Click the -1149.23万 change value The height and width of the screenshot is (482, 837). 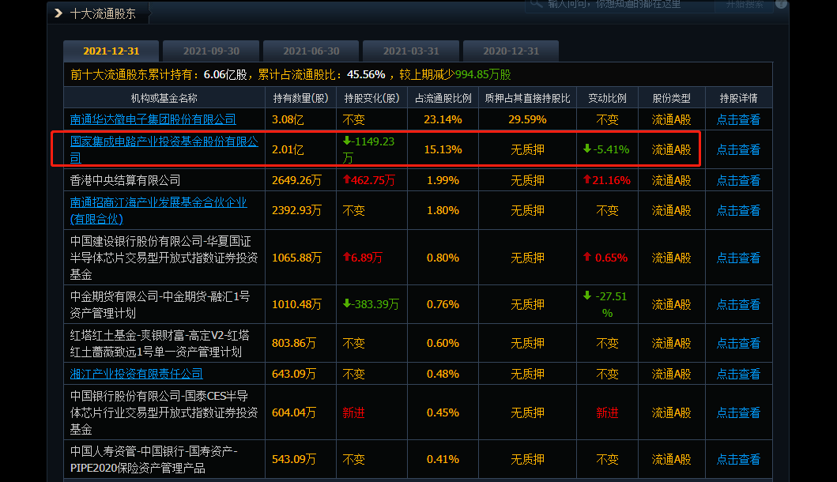point(369,149)
